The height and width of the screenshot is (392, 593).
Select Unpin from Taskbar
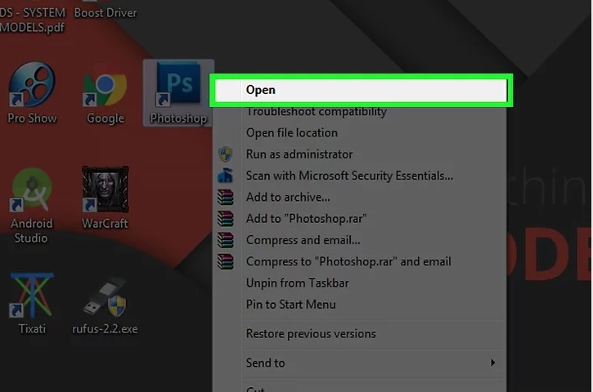[x=359, y=283]
